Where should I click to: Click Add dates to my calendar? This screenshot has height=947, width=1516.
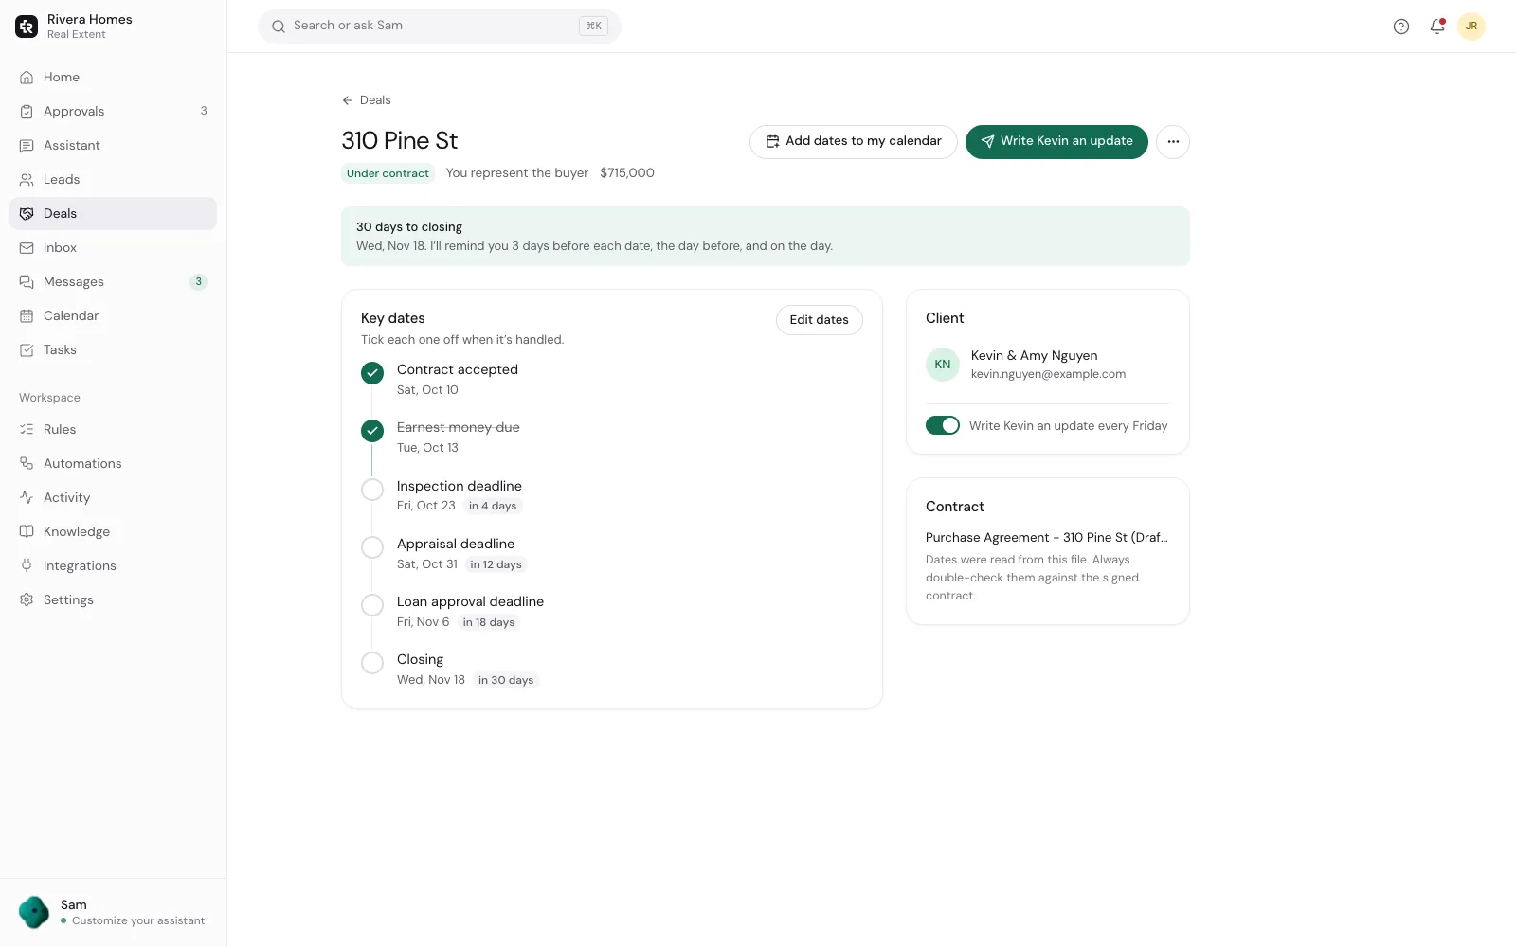click(854, 142)
